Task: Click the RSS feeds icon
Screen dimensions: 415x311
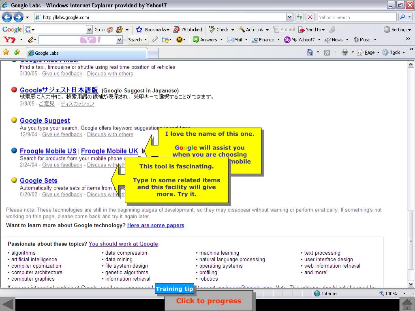Action: [327, 53]
